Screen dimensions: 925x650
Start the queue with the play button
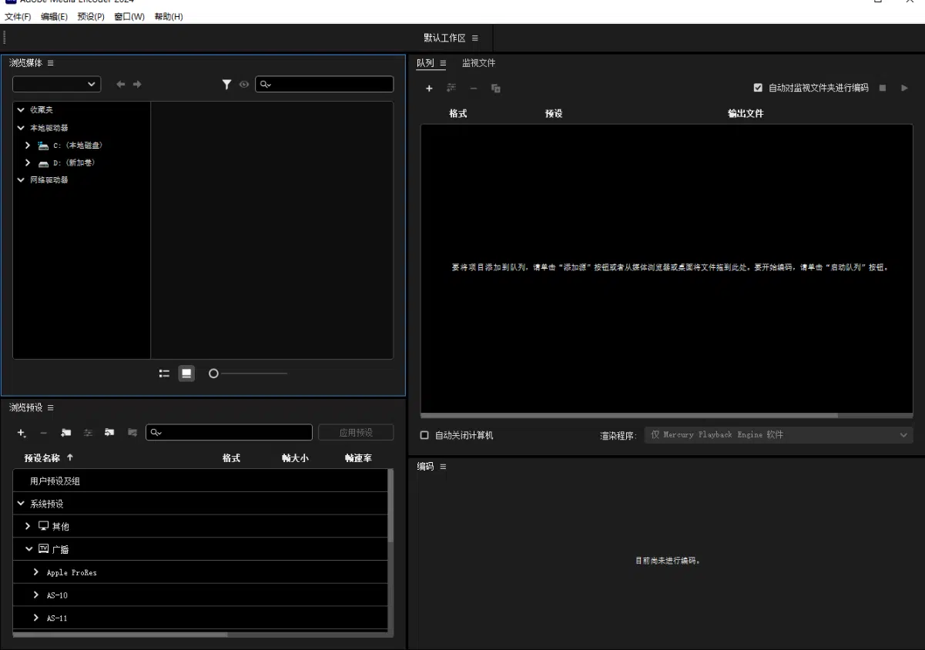click(905, 88)
